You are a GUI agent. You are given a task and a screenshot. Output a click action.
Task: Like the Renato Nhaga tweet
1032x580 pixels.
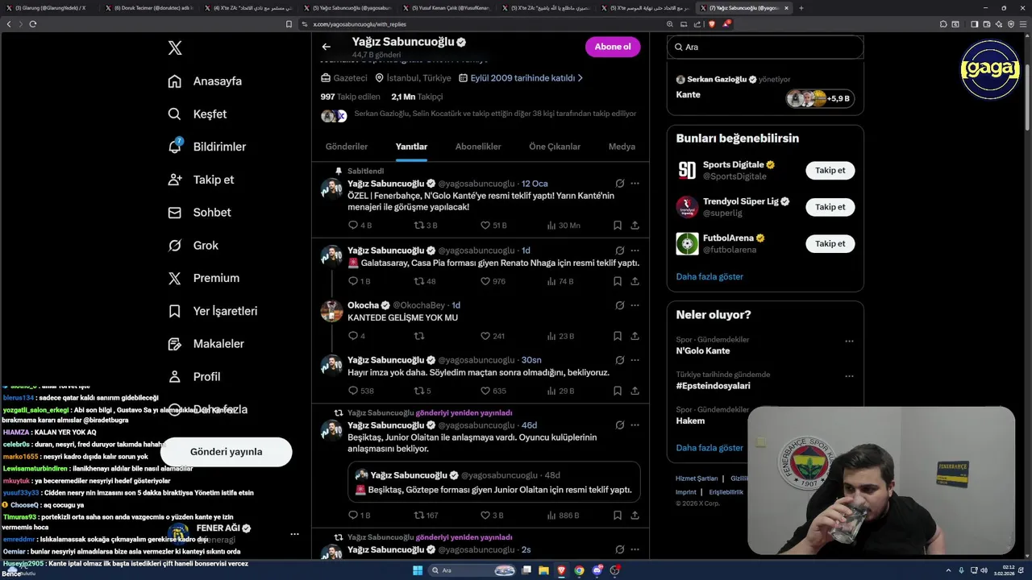485,281
